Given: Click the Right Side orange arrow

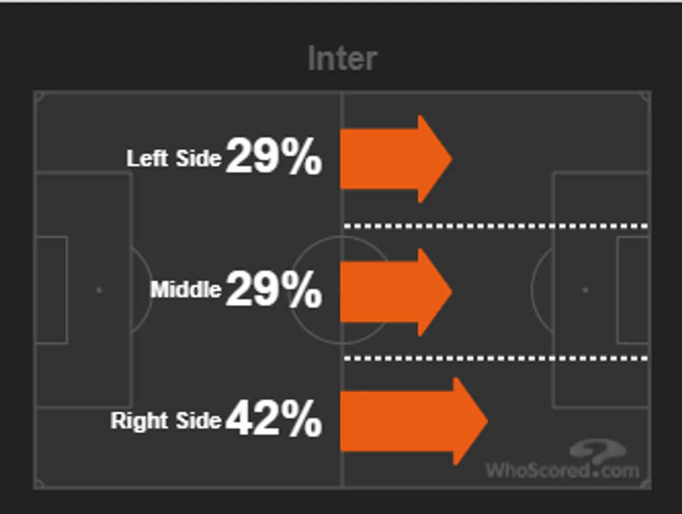Looking at the screenshot, I should [x=414, y=421].
